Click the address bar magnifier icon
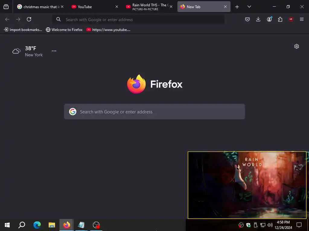Screen dimensions: 309x231 (x=58, y=19)
